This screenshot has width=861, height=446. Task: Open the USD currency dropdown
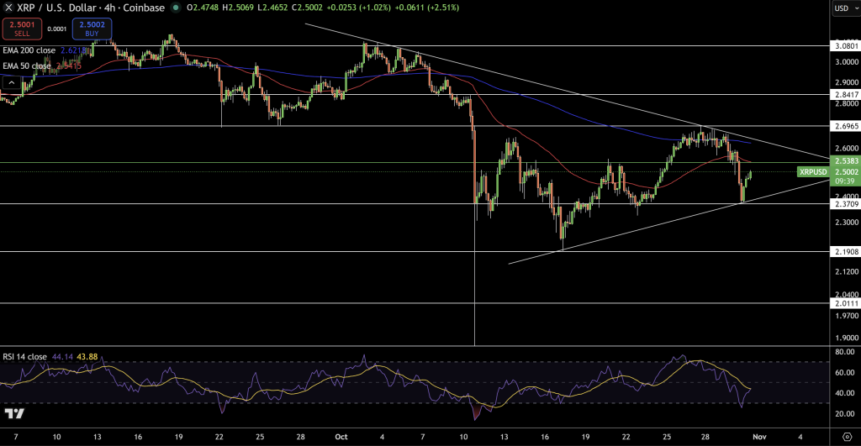coord(846,8)
